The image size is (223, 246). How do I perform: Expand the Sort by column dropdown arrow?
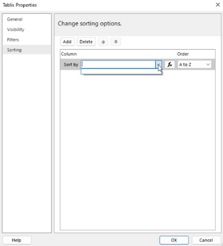(158, 65)
